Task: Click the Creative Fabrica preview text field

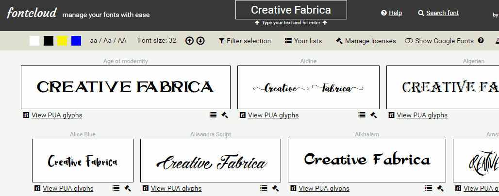Action: (x=291, y=10)
